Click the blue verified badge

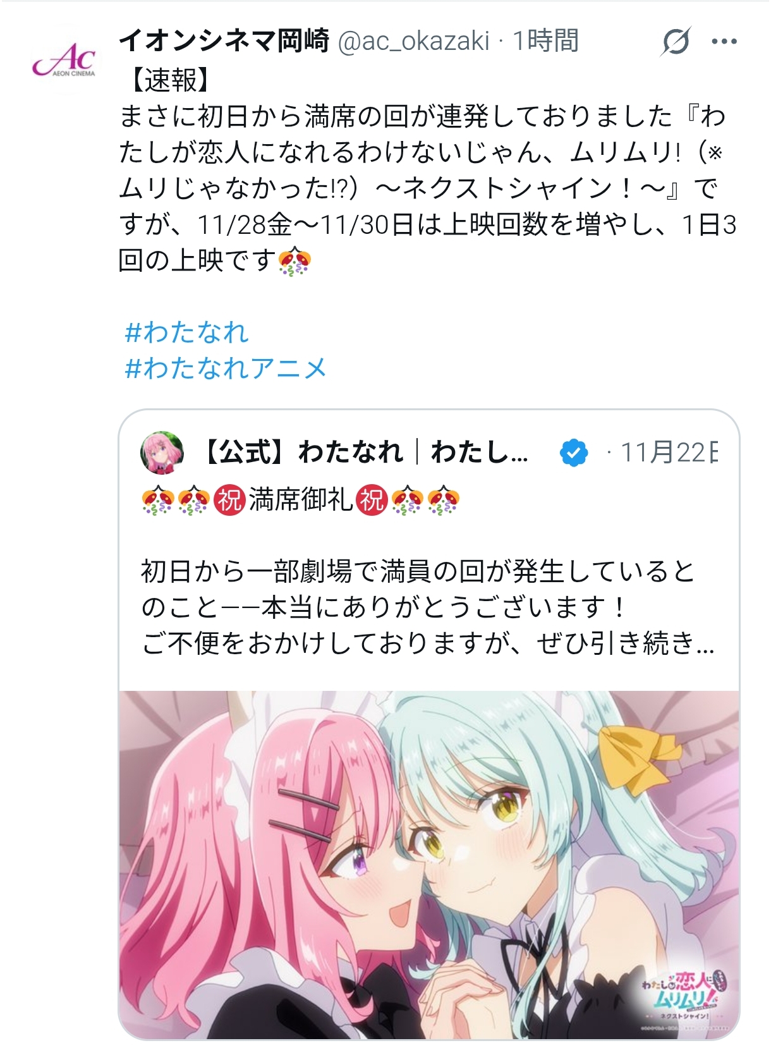click(574, 453)
